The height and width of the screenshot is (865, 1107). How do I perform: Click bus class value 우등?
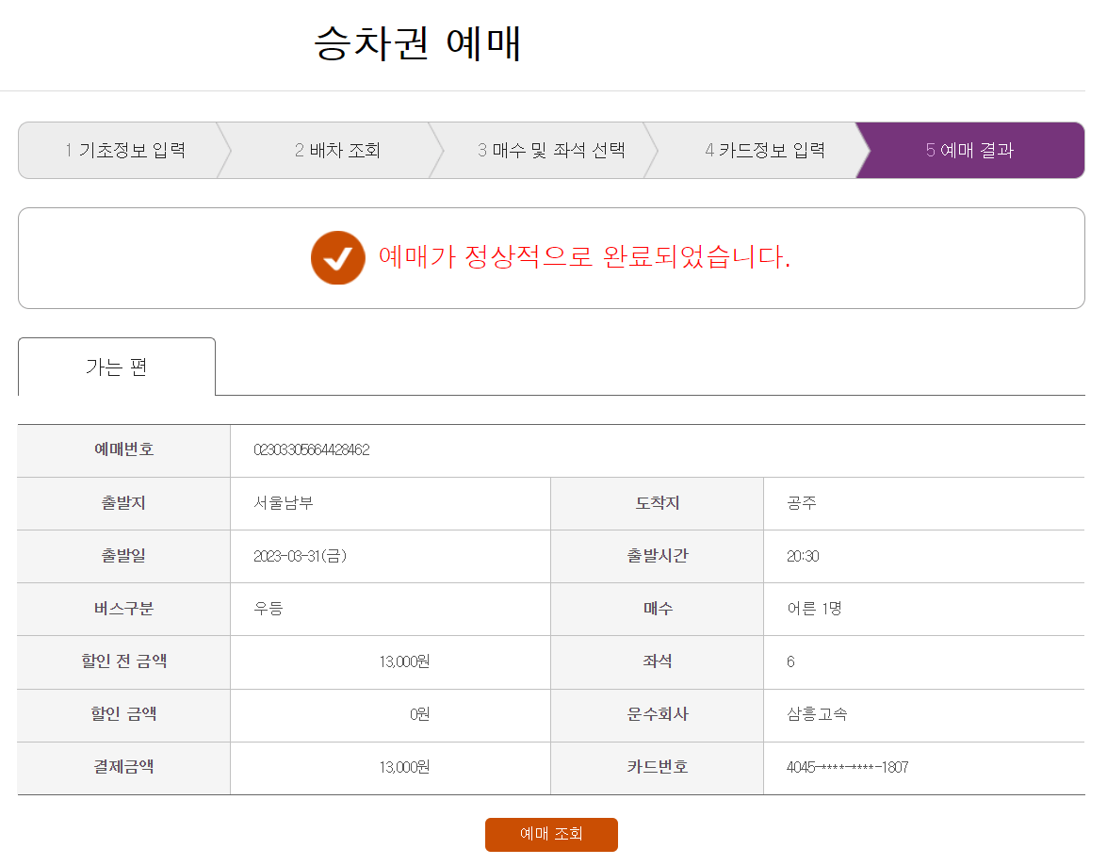[269, 608]
